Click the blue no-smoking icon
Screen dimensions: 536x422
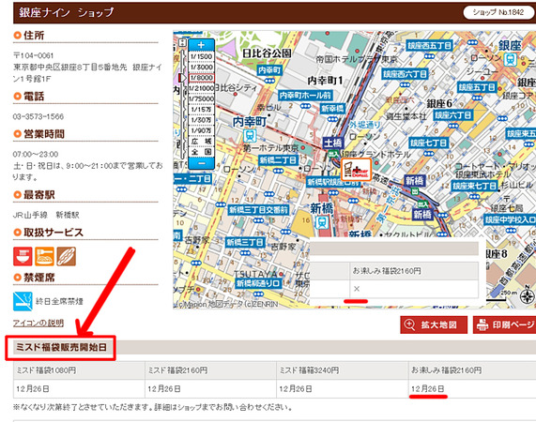pyautogui.click(x=23, y=301)
